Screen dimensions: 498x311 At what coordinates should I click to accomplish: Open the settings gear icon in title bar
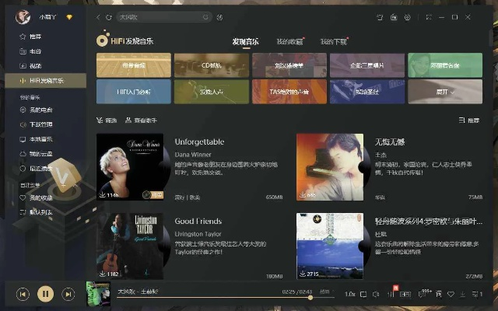pyautogui.click(x=408, y=16)
